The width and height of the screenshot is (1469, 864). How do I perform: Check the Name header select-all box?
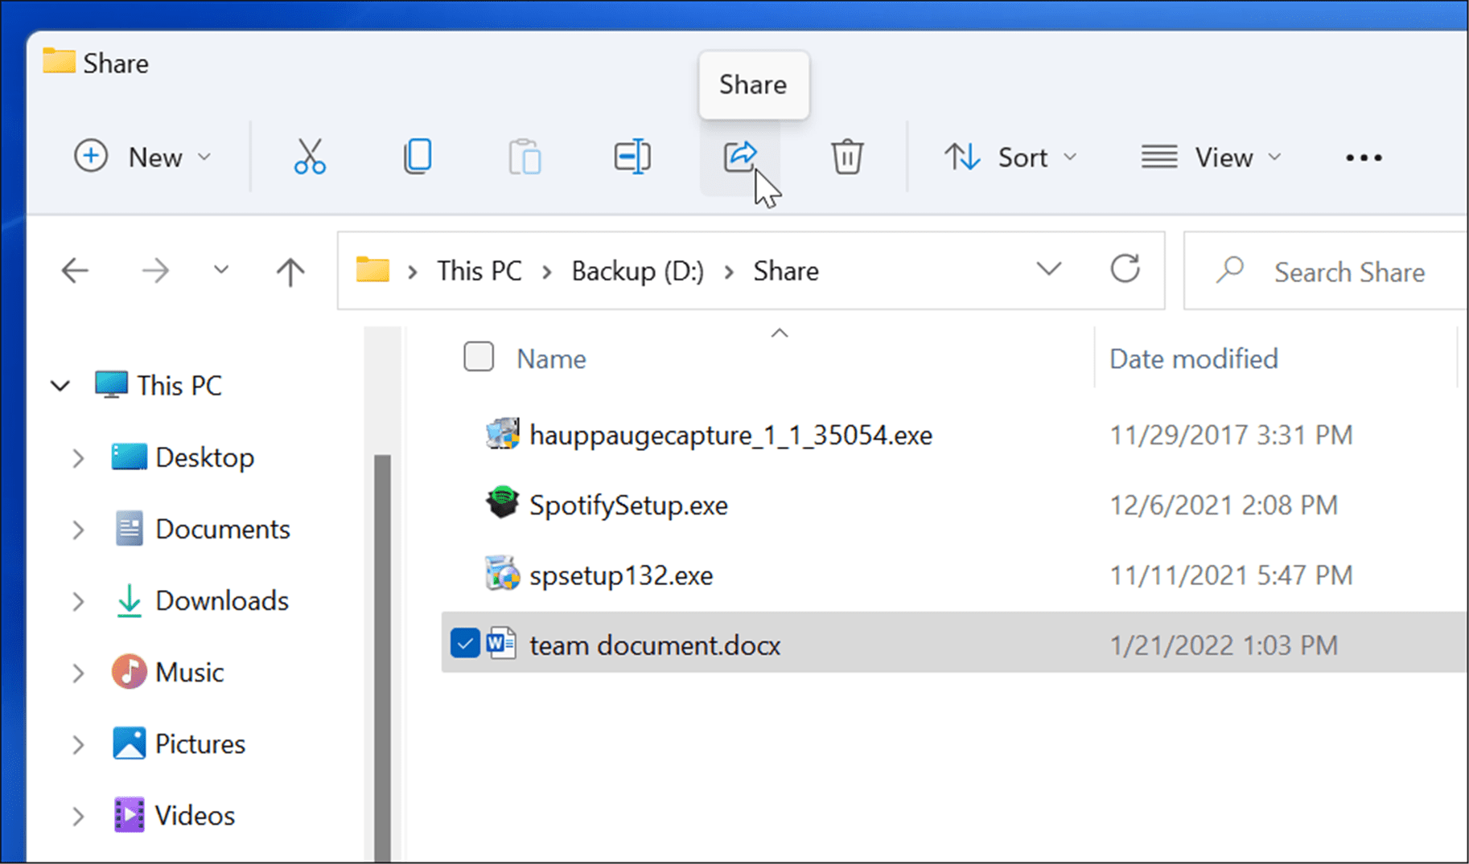479,357
